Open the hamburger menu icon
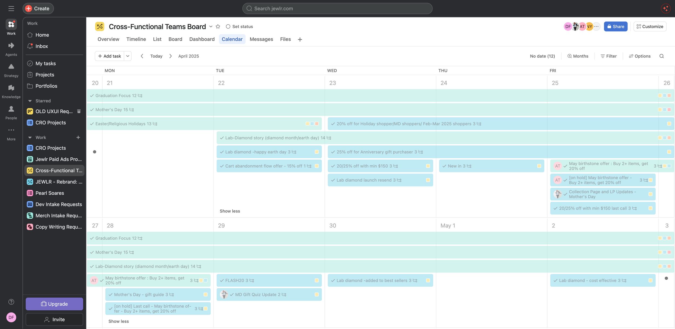This screenshot has height=329, width=675. pyautogui.click(x=11, y=8)
